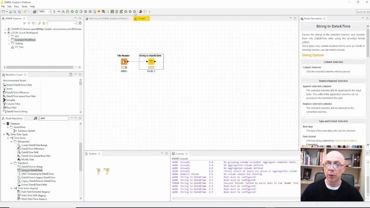
Task: Click the green table icon in toolbar
Action: (x=112, y=12)
